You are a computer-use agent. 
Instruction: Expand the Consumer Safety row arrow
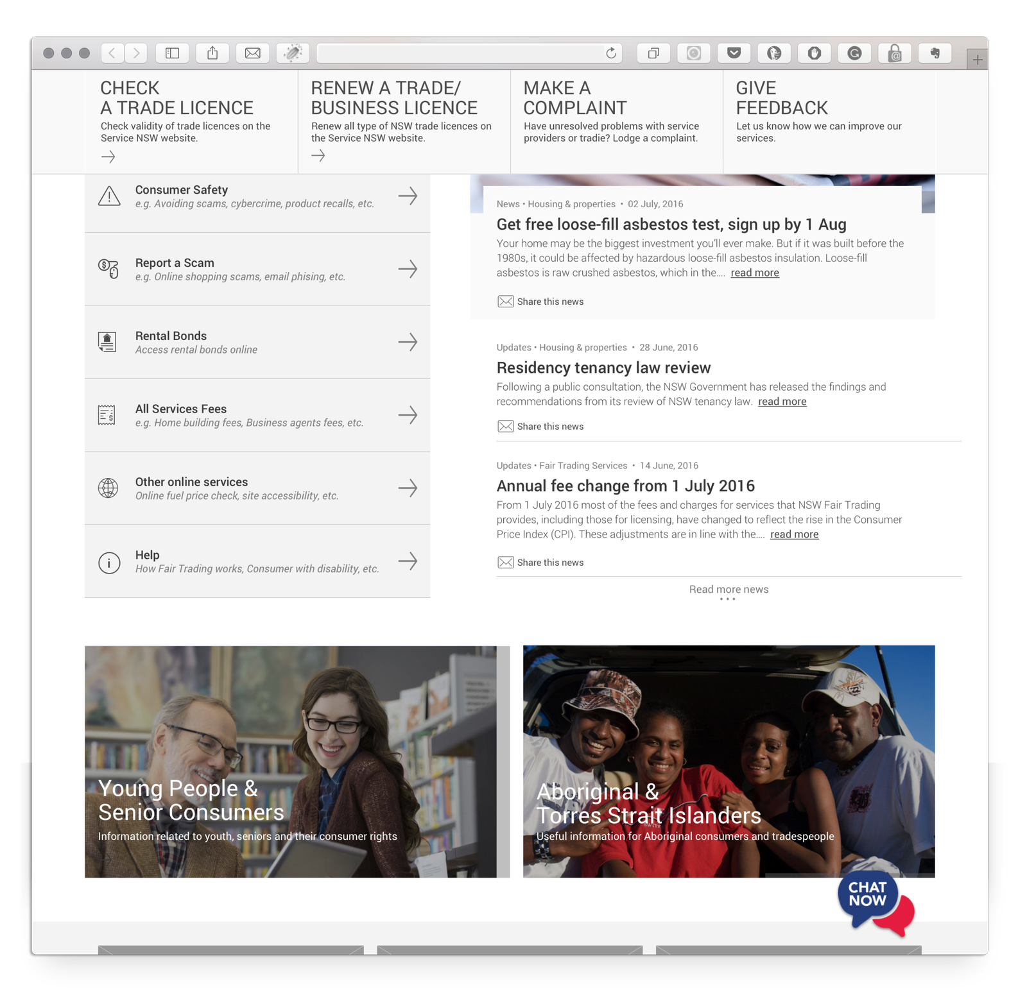click(408, 196)
